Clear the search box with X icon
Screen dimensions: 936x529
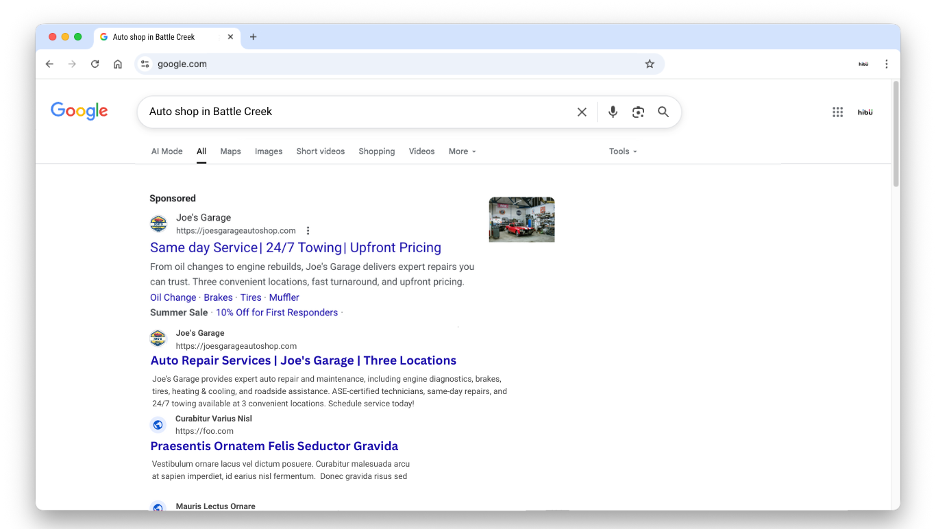point(582,112)
